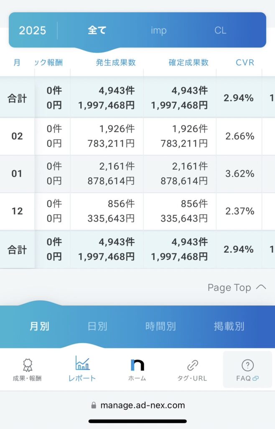
Task: Open the 2025 year selector
Action: 33,30
